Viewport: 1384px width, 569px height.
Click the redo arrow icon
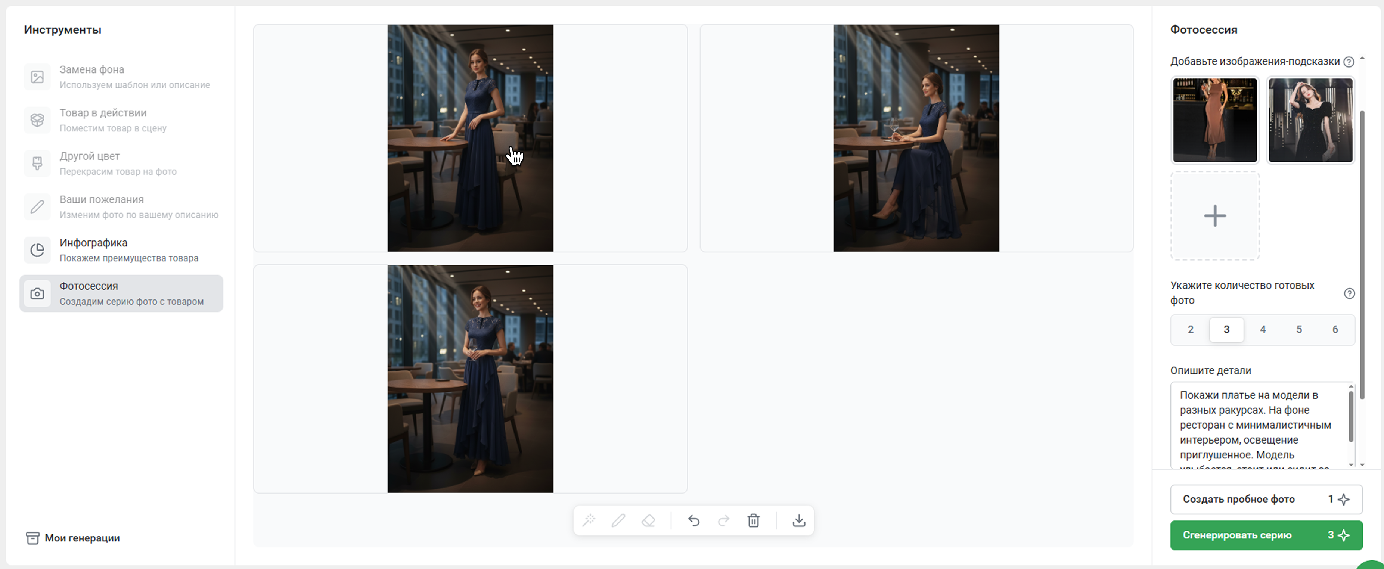click(x=724, y=520)
